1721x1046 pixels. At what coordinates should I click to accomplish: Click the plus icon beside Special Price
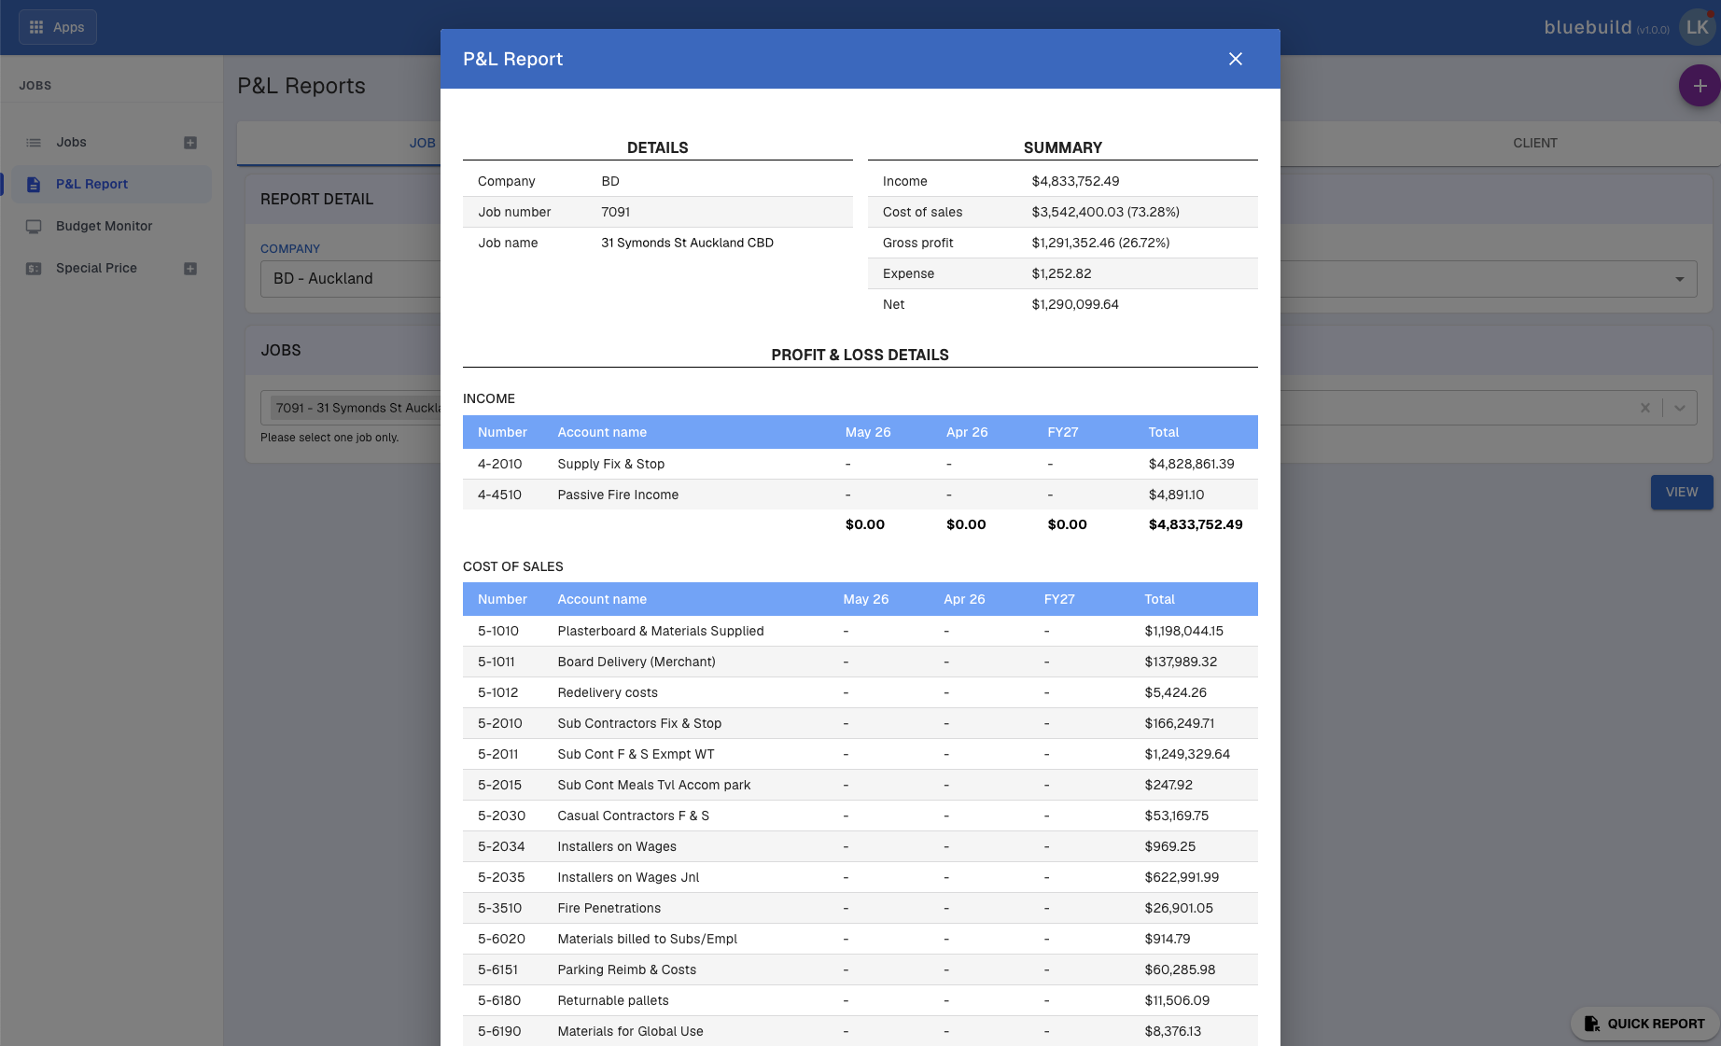190,269
